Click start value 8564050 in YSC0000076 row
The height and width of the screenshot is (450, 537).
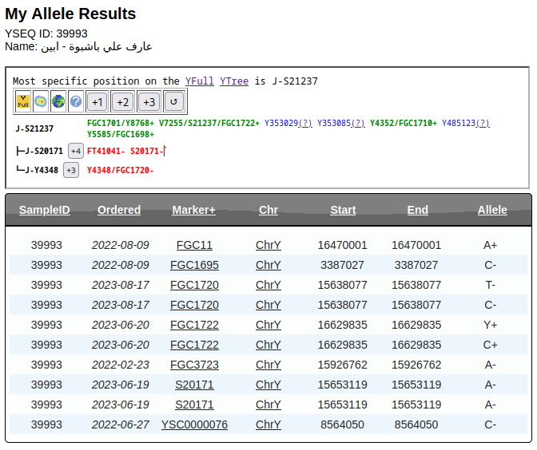click(342, 424)
